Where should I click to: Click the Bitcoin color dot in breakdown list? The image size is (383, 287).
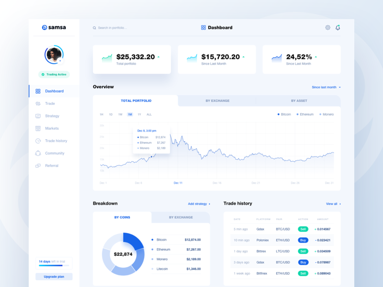tap(152, 240)
